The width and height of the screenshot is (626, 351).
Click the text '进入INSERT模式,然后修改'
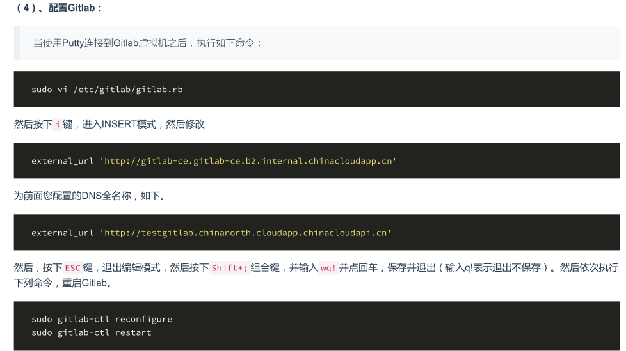pyautogui.click(x=143, y=125)
